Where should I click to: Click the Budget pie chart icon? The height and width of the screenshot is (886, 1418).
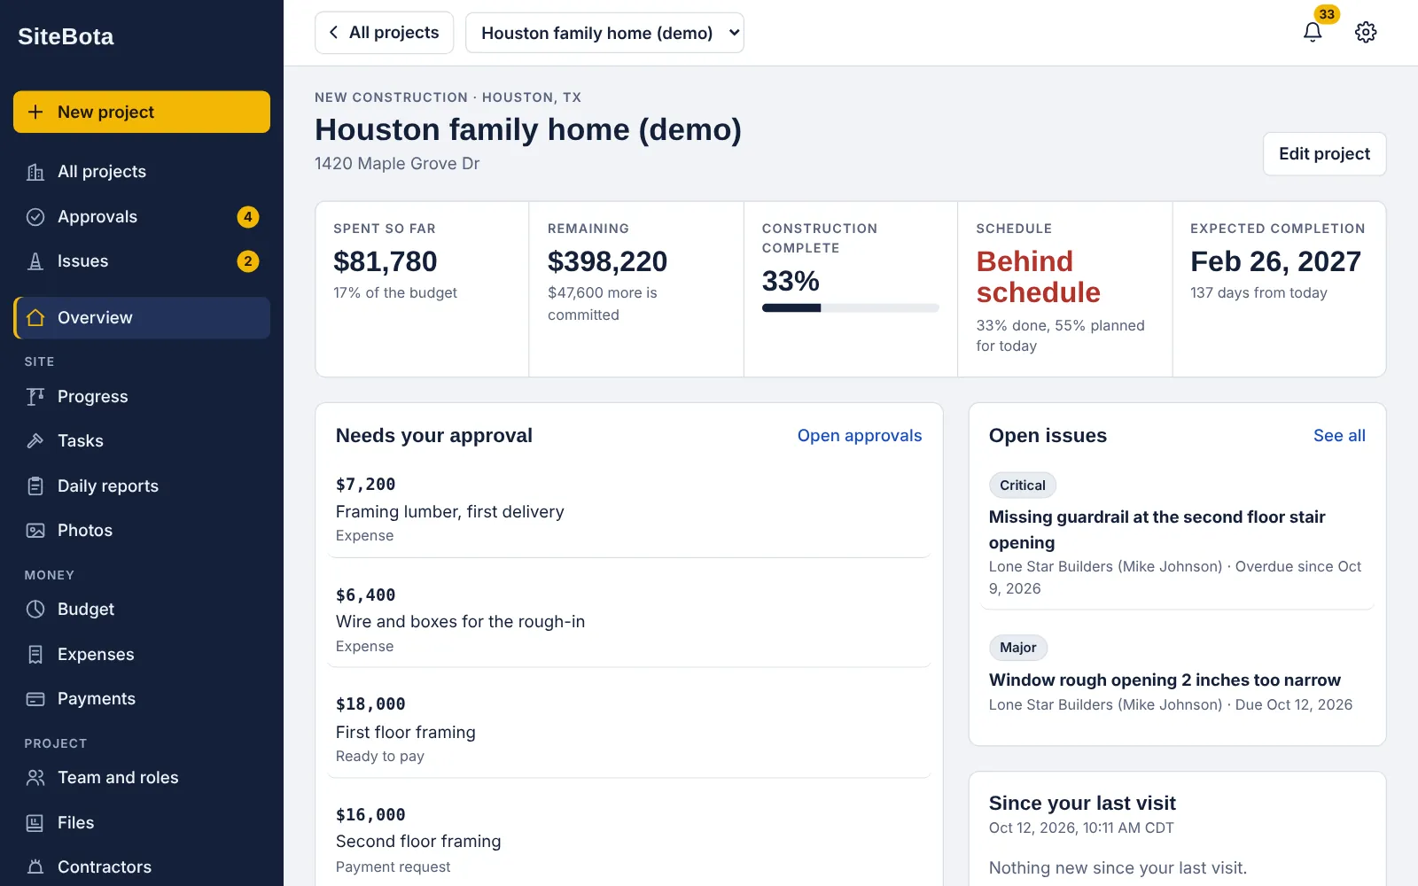pos(35,610)
